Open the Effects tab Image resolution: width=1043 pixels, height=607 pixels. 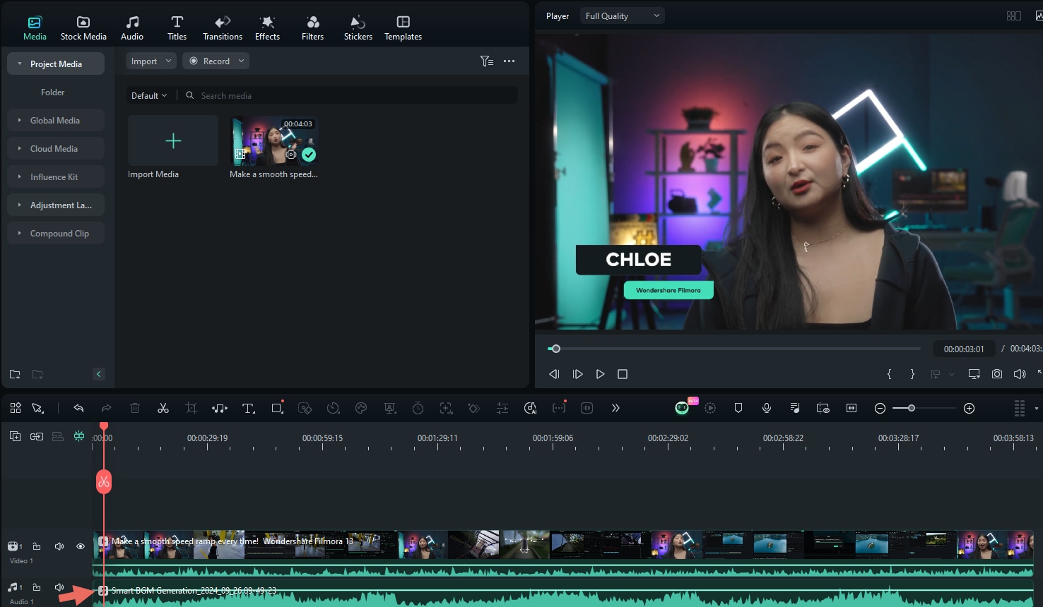point(267,28)
